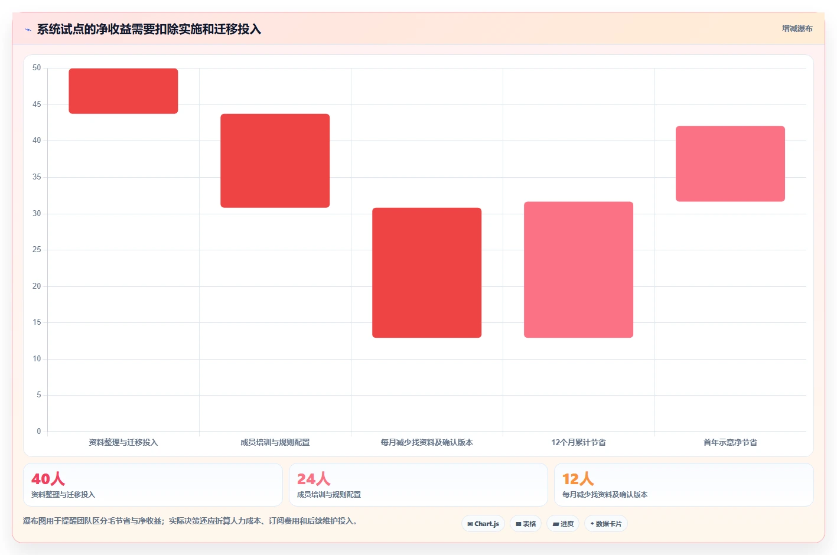This screenshot has height=555, width=837.
Task: Select the Chart.js tag chip
Action: (483, 524)
